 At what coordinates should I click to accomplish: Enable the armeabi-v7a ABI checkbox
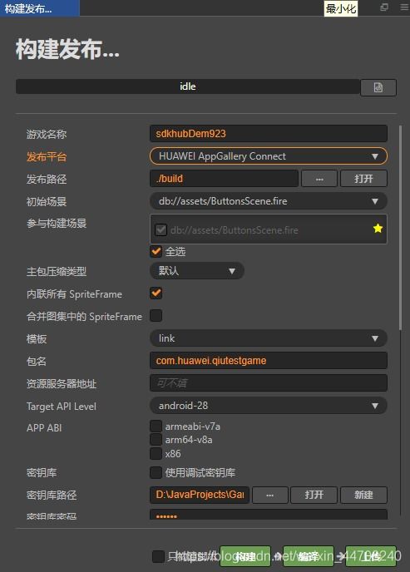click(x=156, y=426)
